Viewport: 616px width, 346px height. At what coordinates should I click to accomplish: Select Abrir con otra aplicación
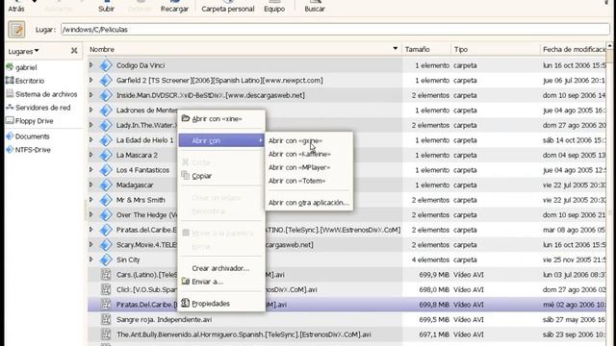click(309, 203)
